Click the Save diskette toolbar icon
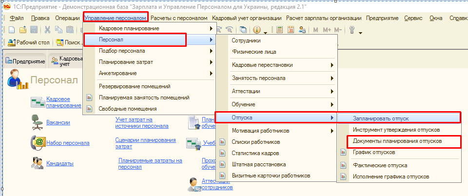The height and width of the screenshot is (196, 468). coord(34,30)
